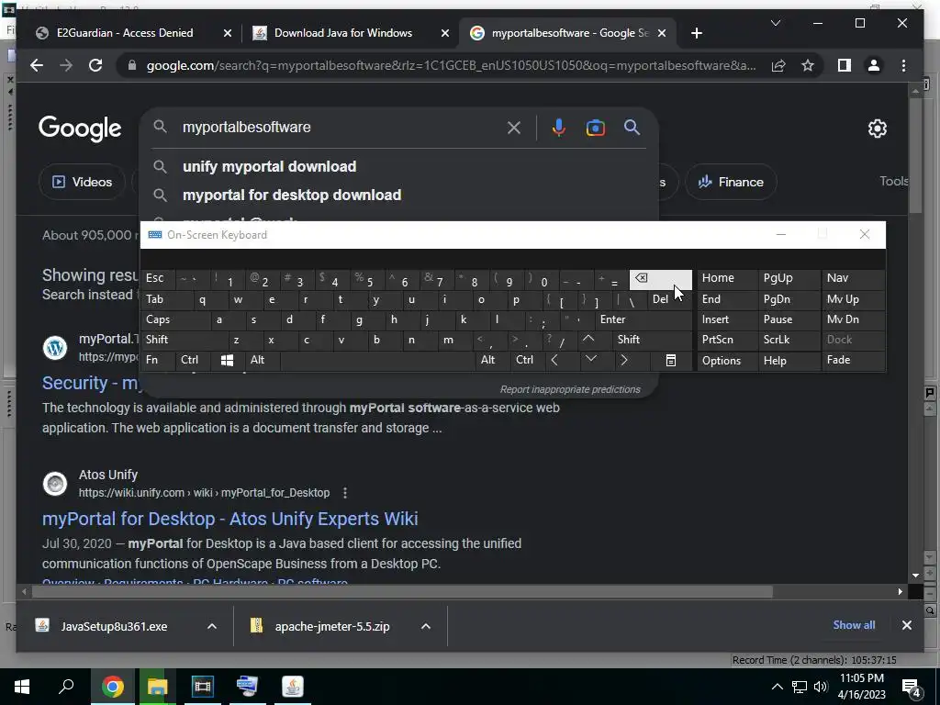
Task: Open Windows taskbar search
Action: 66,687
